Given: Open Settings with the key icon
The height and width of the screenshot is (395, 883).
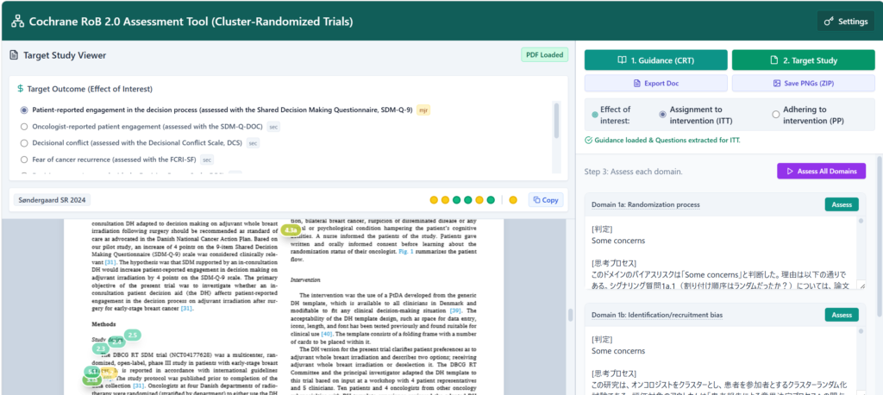Looking at the screenshot, I should pyautogui.click(x=844, y=21).
